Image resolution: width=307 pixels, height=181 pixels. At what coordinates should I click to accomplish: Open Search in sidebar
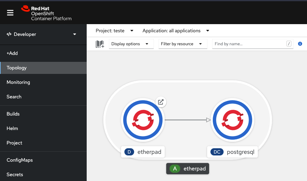[43, 97]
